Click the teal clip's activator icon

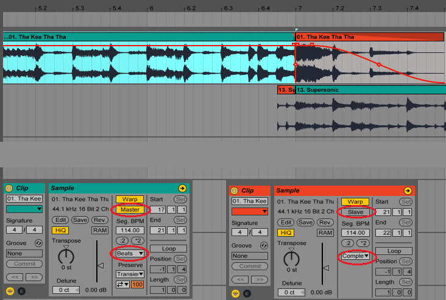pos(9,189)
